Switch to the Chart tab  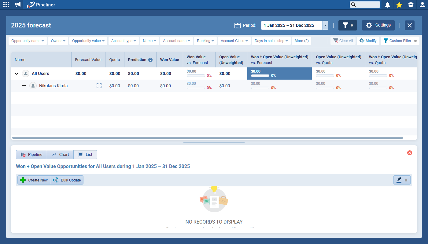60,155
